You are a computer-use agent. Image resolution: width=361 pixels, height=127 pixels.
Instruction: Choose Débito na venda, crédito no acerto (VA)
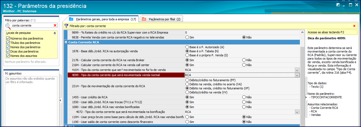[187, 84]
